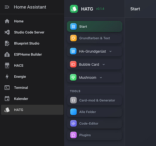156x146 pixels.
Task: Select the Start menu entry
Action: click(95, 27)
